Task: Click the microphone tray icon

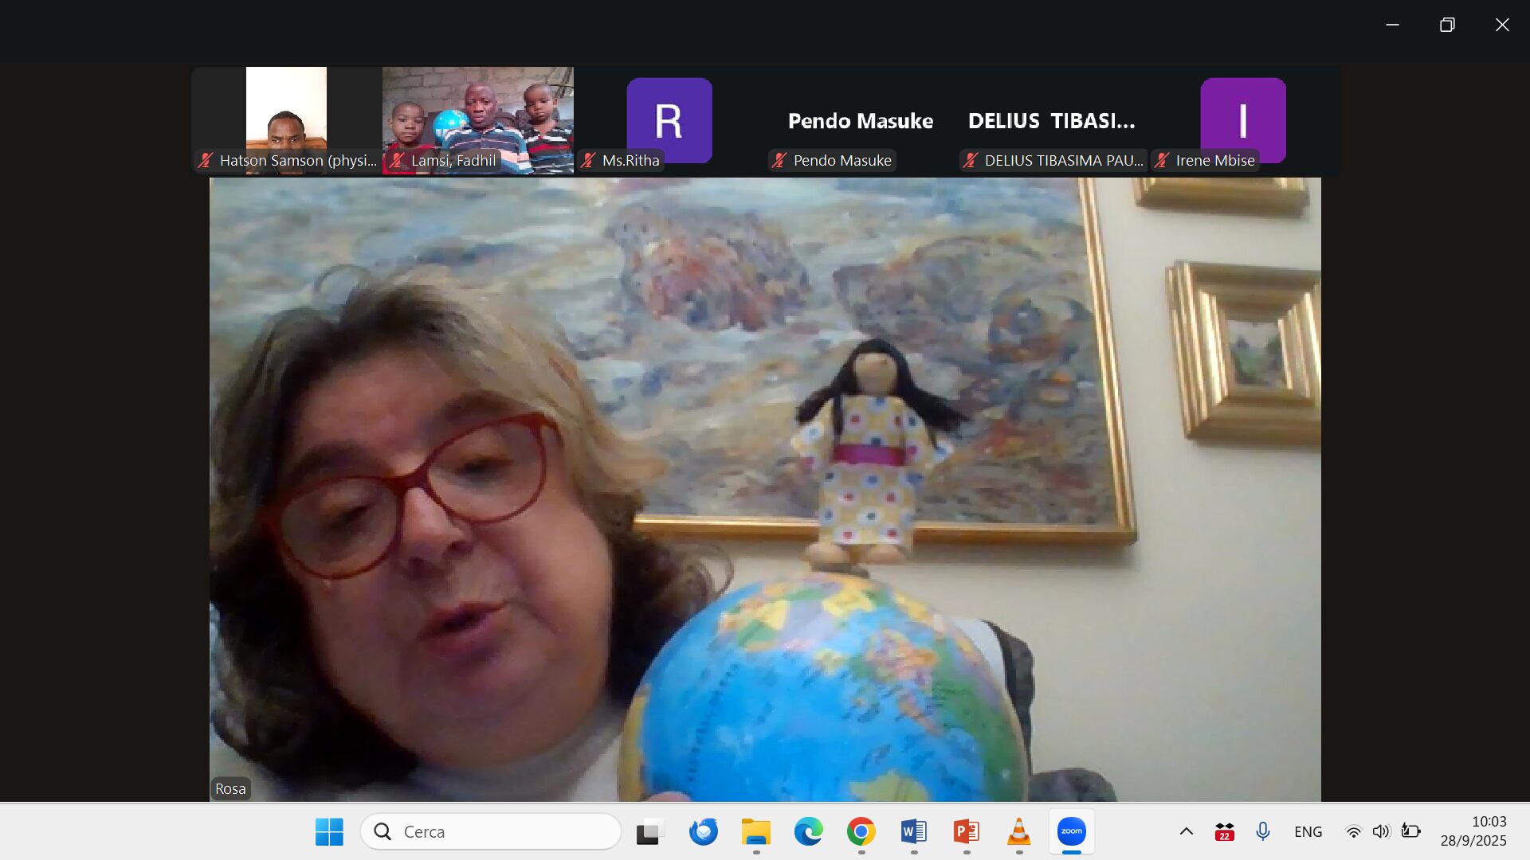Action: [x=1263, y=831]
